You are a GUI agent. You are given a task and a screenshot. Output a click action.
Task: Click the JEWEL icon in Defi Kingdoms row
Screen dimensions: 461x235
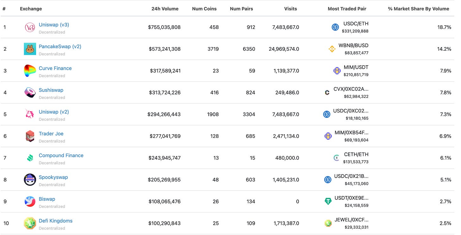328,223
